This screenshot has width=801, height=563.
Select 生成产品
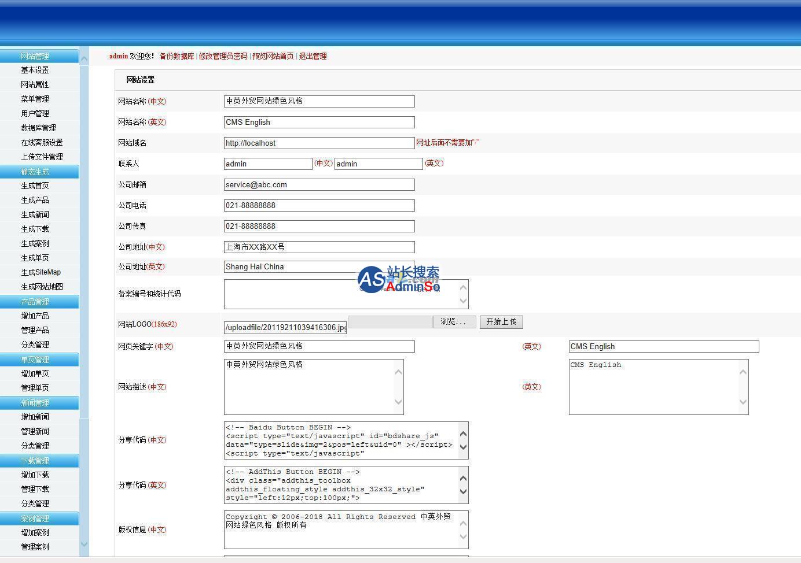click(x=35, y=200)
